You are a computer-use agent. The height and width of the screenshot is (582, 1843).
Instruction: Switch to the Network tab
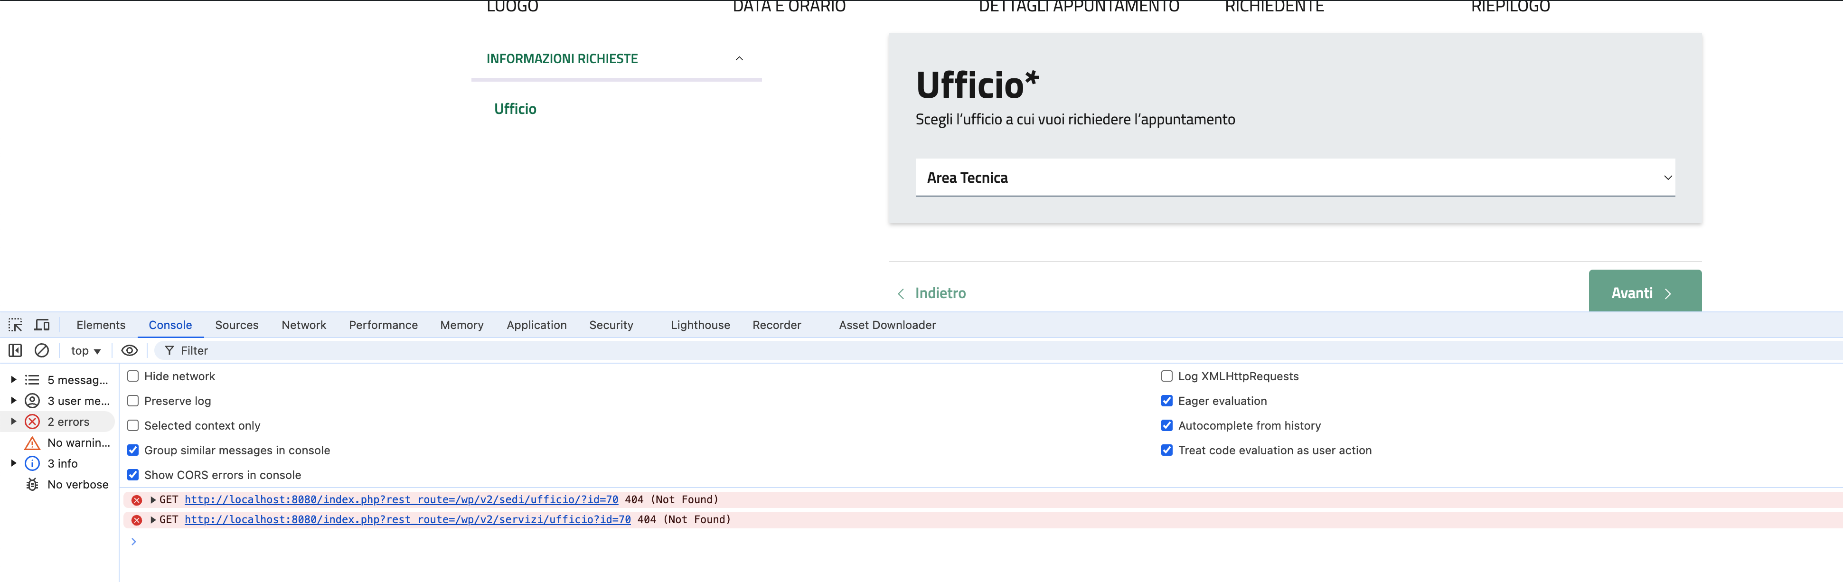coord(303,325)
